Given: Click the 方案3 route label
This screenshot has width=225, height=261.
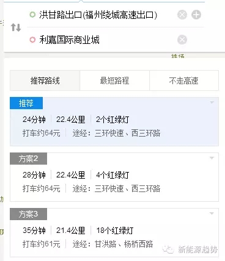Looking at the screenshot, I should (28, 214).
